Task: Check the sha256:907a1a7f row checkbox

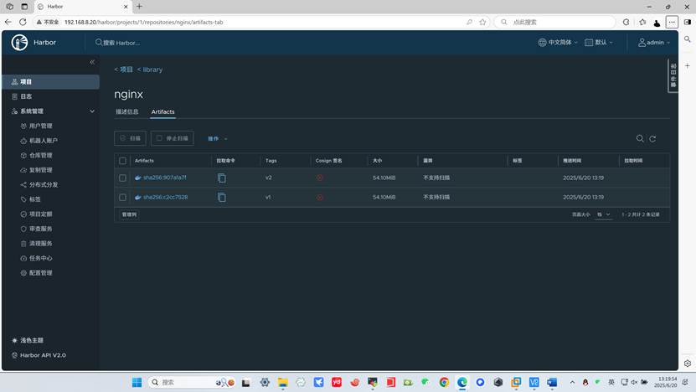Action: pyautogui.click(x=122, y=178)
